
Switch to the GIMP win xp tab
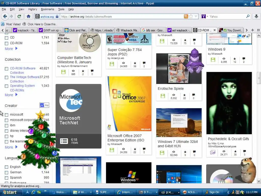pyautogui.click(x=50, y=30)
